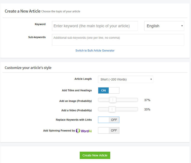Screen dimensions: 191x163
Task: Click the 37% image probability value
Action: click(x=147, y=100)
